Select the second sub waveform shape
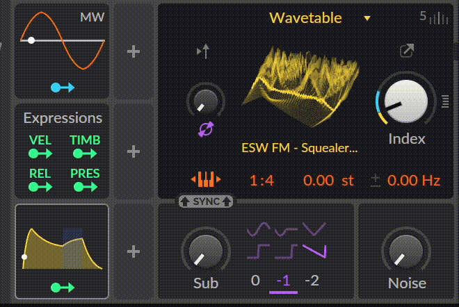The width and height of the screenshot is (459, 307). click(x=287, y=231)
